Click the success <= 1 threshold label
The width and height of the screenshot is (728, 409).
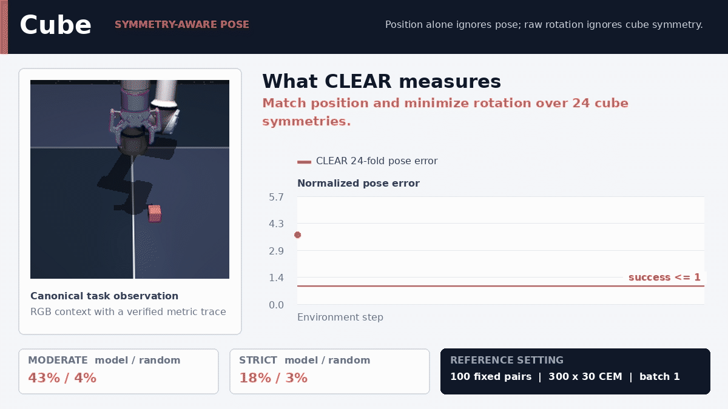click(x=664, y=278)
